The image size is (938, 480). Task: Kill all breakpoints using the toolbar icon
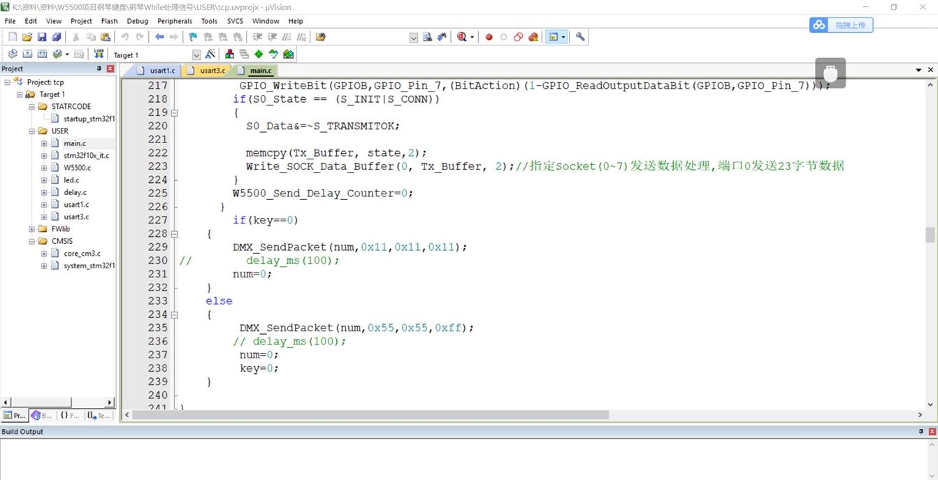click(533, 37)
